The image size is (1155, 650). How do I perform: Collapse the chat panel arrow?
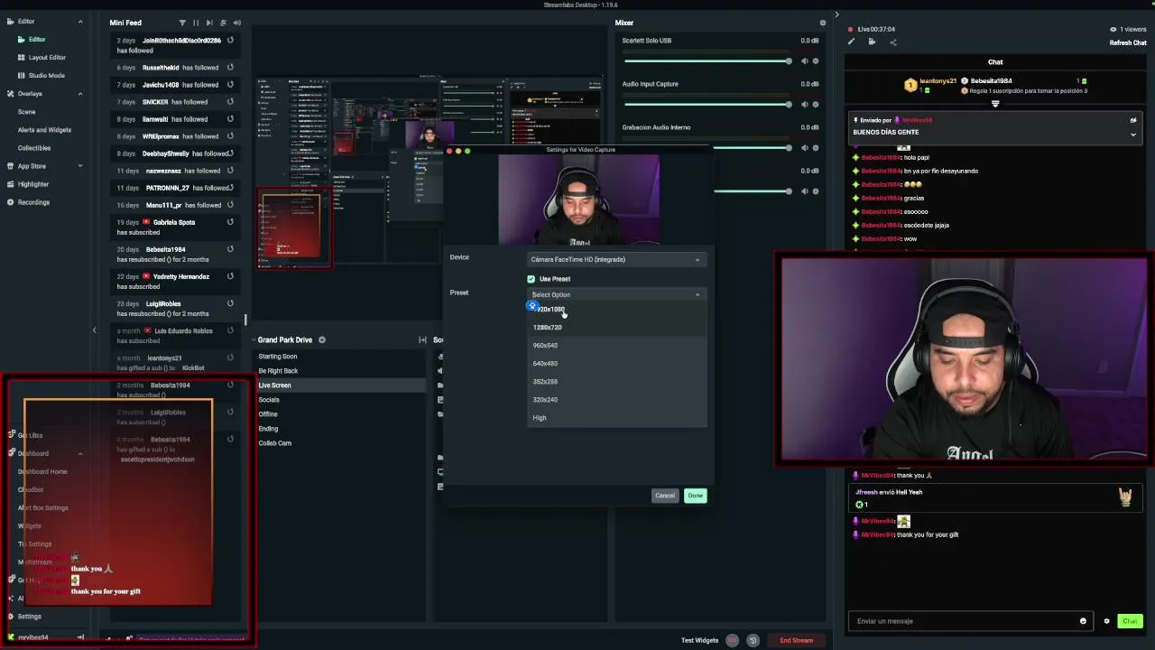tap(836, 14)
